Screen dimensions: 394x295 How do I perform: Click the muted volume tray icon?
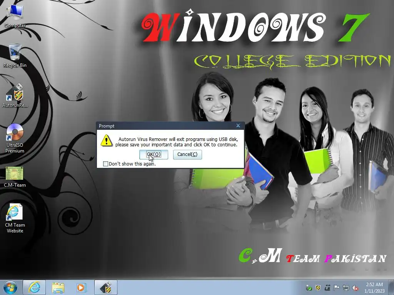(x=355, y=288)
